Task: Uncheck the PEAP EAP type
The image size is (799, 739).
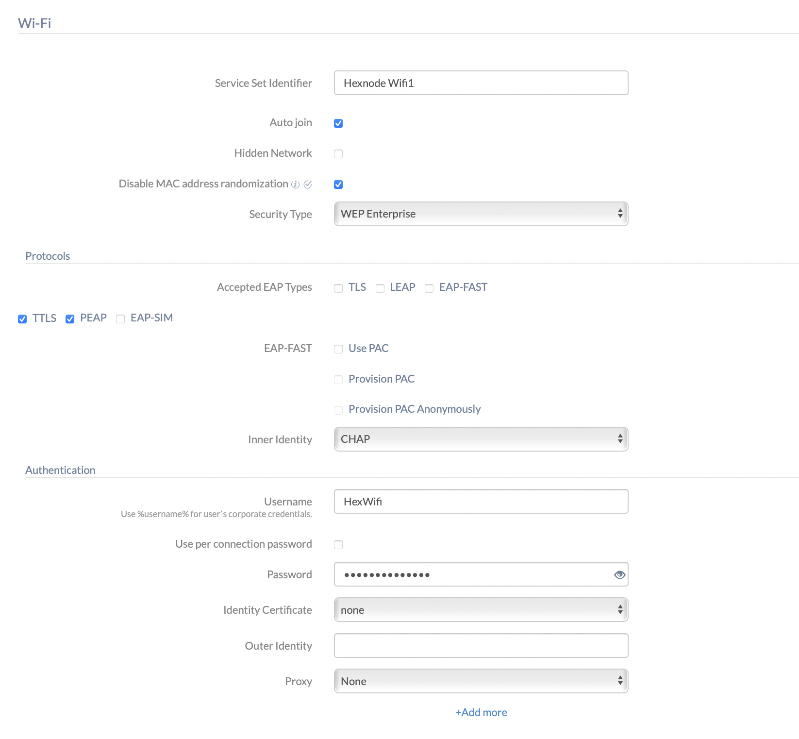Action: coord(70,319)
